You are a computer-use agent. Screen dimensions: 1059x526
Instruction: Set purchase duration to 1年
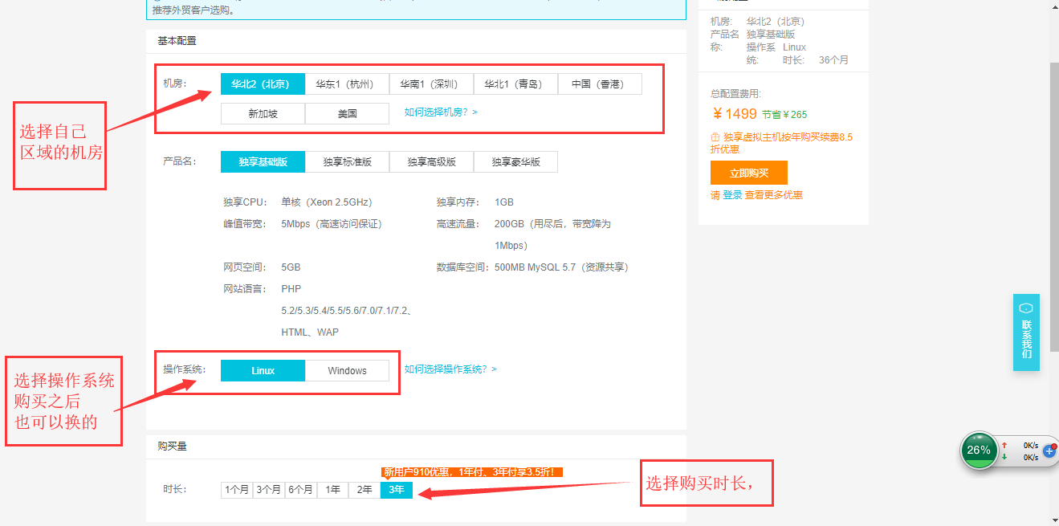[x=332, y=490]
